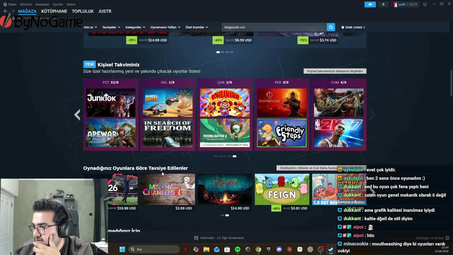Open Microsoft Store from the taskbar
The image size is (453, 255).
click(227, 249)
